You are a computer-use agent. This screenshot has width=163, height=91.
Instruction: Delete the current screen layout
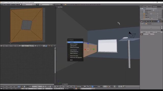tap(35, 5)
